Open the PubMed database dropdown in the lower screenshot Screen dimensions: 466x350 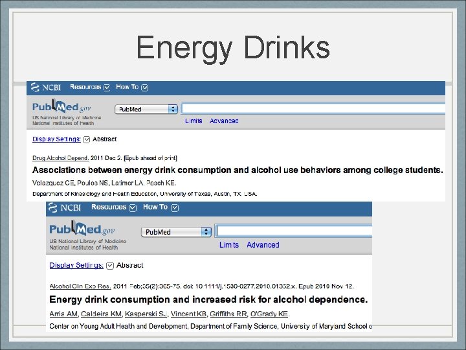click(x=176, y=232)
